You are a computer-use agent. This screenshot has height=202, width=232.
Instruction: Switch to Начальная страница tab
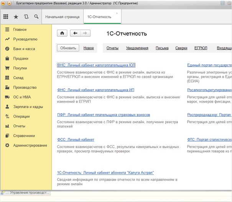coord(62,17)
